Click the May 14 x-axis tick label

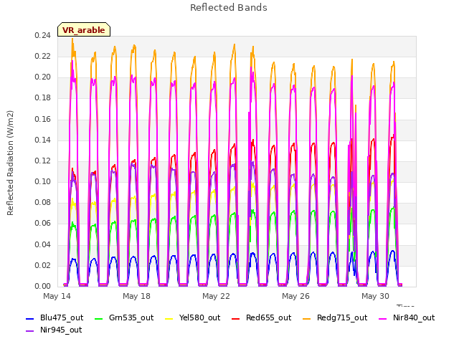click(x=57, y=296)
